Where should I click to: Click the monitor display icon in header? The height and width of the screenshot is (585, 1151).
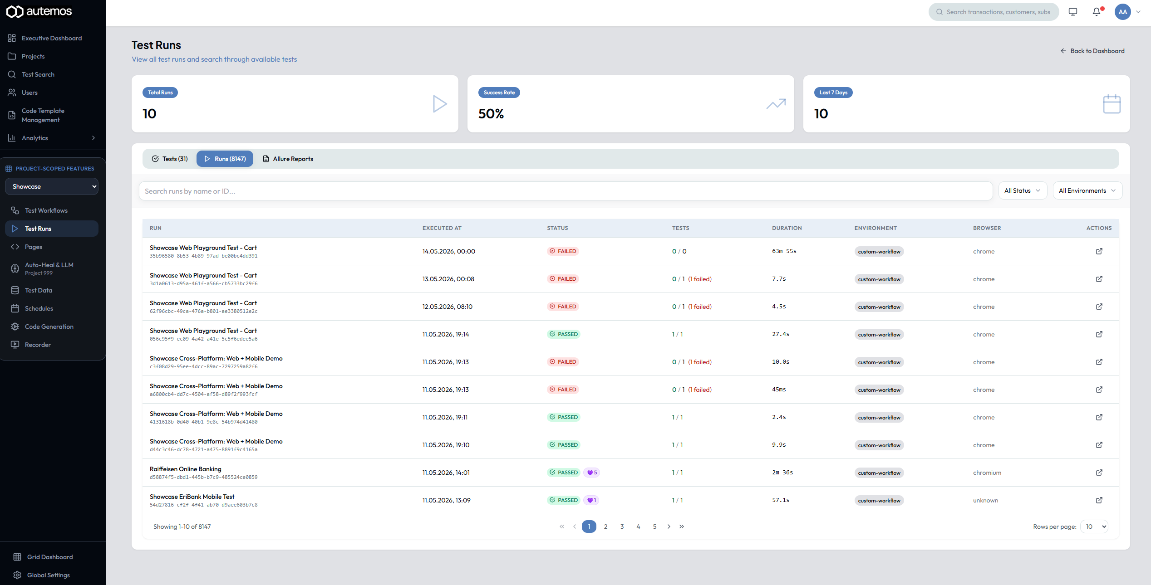point(1073,12)
